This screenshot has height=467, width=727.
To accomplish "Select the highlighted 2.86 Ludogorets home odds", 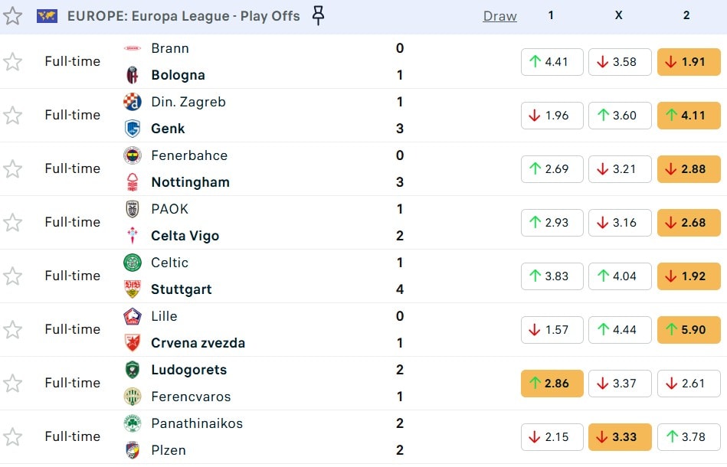I will point(552,384).
